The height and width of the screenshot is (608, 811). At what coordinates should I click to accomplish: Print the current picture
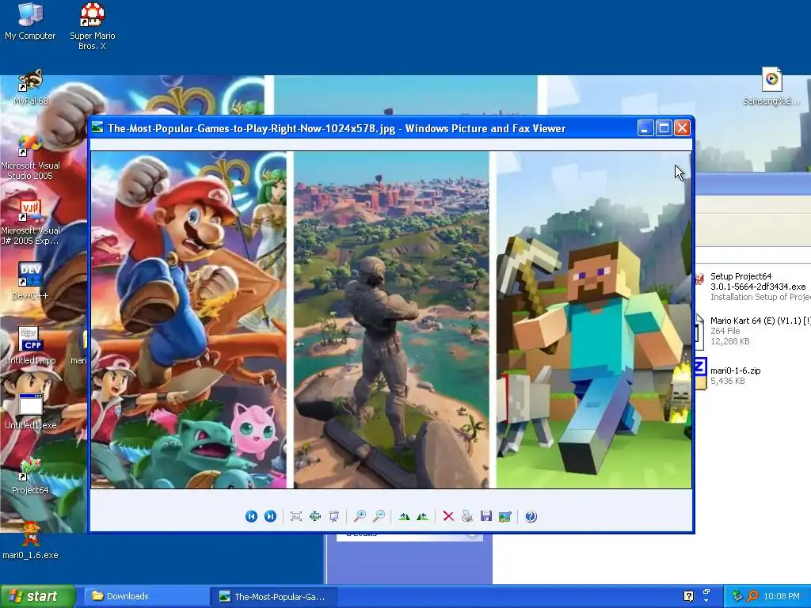coord(467,516)
